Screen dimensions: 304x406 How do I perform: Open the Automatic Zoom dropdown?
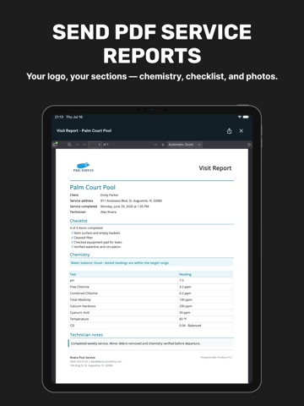(x=185, y=145)
